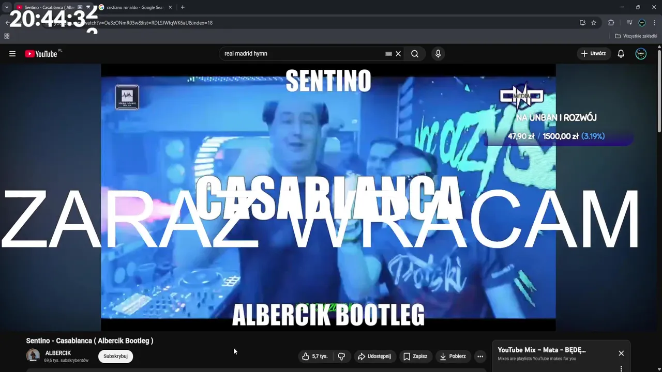
Task: Open the YouTube Mix – Mata title
Action: coord(541,350)
